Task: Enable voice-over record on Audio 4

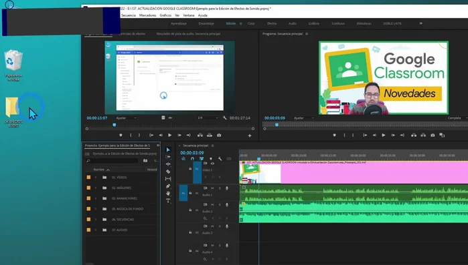Action: (x=227, y=246)
